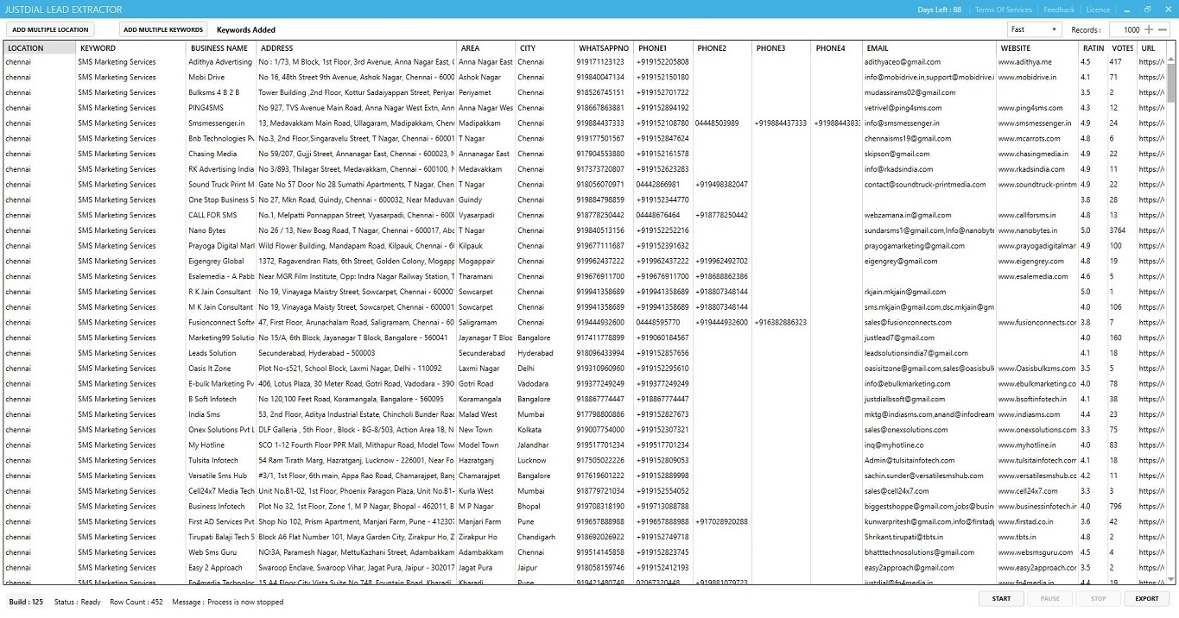Click the WhatsappNo column header
The width and height of the screenshot is (1179, 618).
pos(604,48)
